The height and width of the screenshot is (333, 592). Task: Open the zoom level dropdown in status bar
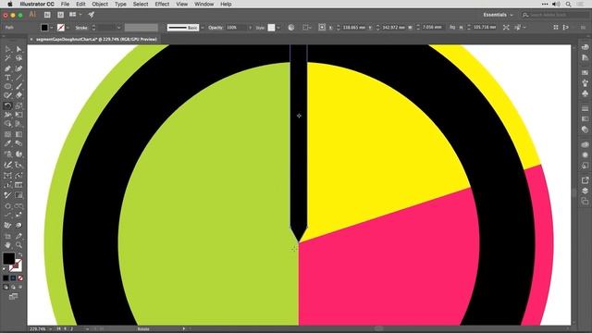[50, 329]
